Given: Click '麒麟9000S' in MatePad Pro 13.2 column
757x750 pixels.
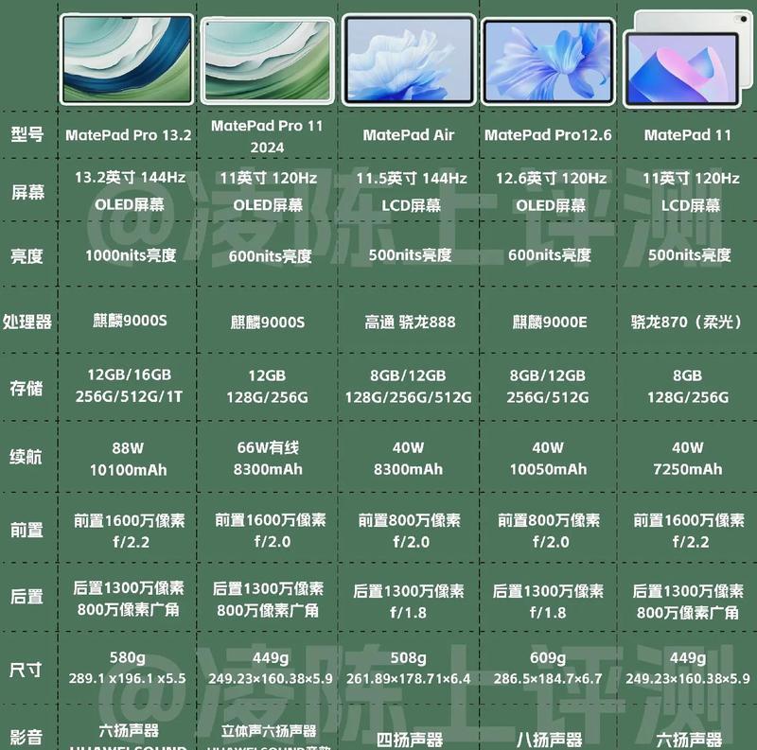Looking at the screenshot, I should [x=130, y=321].
